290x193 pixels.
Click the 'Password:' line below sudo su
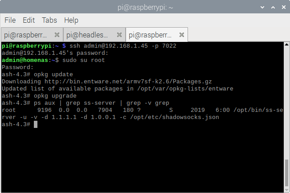pyautogui.click(x=17, y=67)
